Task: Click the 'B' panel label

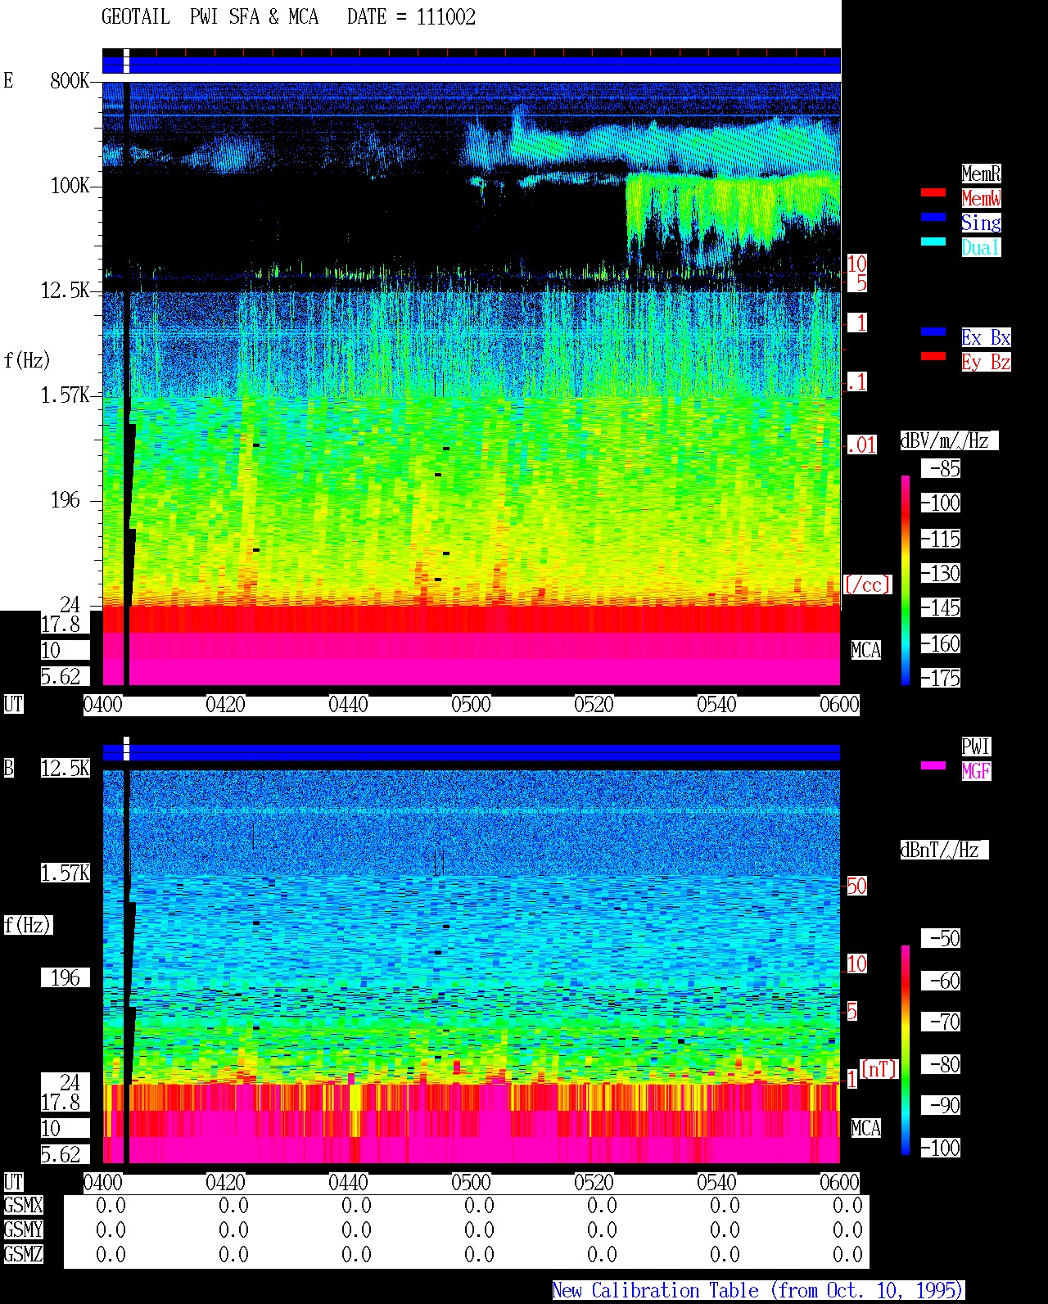Action: (8, 768)
